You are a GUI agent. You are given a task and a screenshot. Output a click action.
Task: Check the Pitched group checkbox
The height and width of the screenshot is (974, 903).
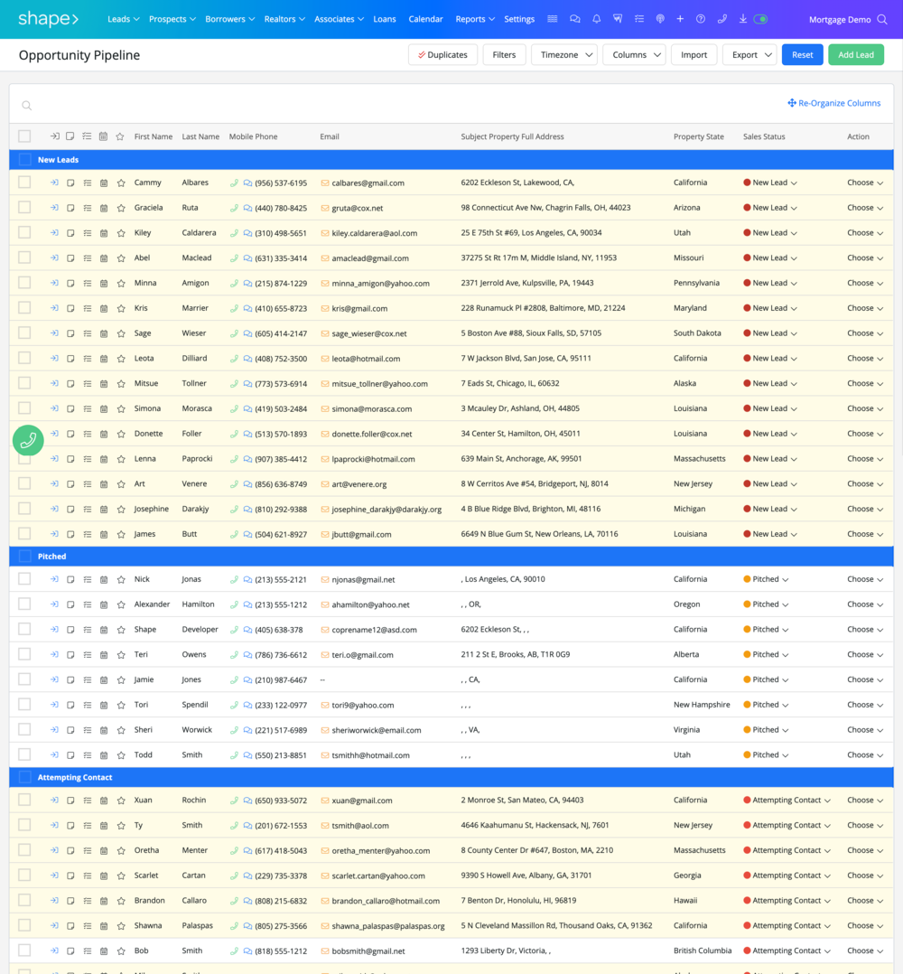tap(24, 557)
